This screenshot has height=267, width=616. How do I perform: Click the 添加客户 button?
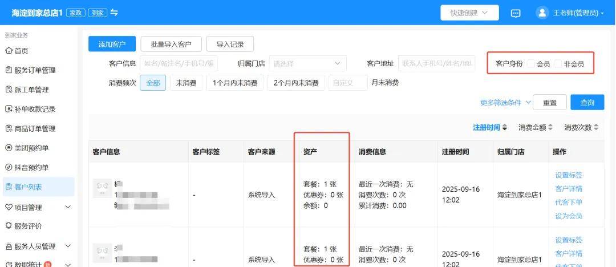112,44
